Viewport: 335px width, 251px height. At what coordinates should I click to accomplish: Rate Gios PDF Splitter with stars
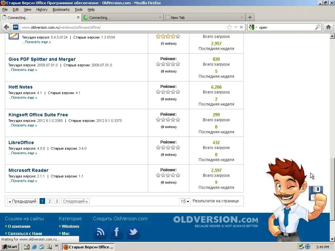168,64
